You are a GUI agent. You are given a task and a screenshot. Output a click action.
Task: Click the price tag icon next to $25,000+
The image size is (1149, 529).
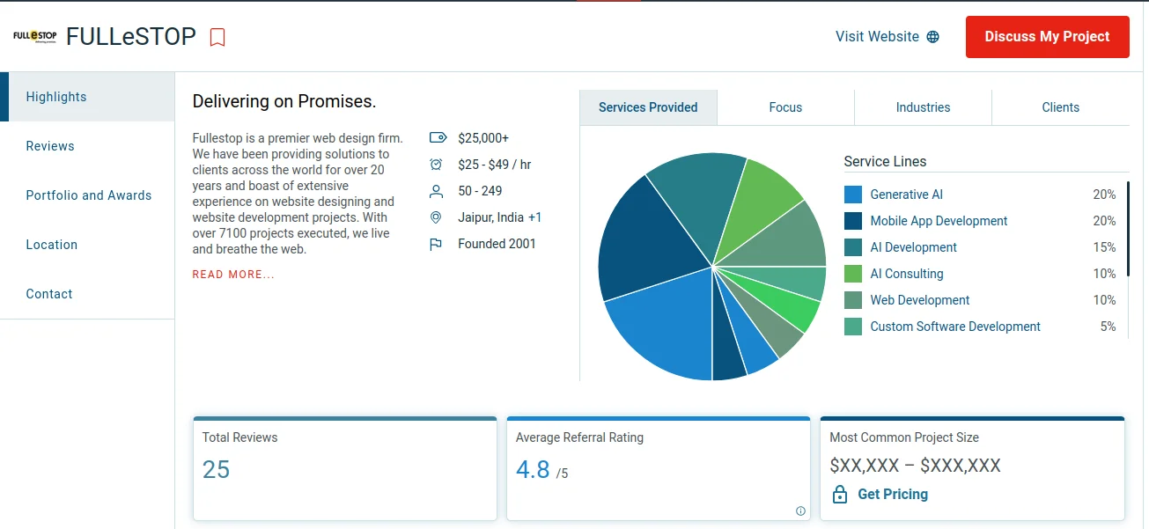[x=438, y=138]
